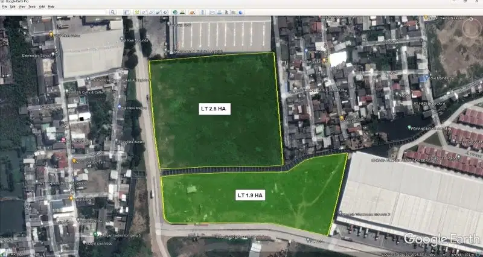Show historical imagery
The height and width of the screenshot is (257, 483).
(x=175, y=12)
